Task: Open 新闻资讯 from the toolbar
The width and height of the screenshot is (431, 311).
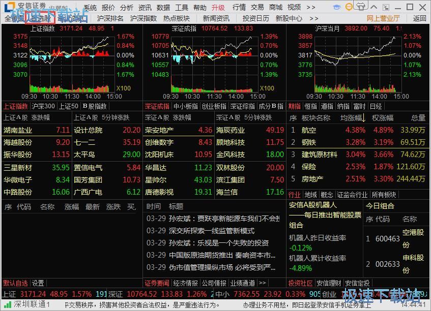Action: (216, 18)
